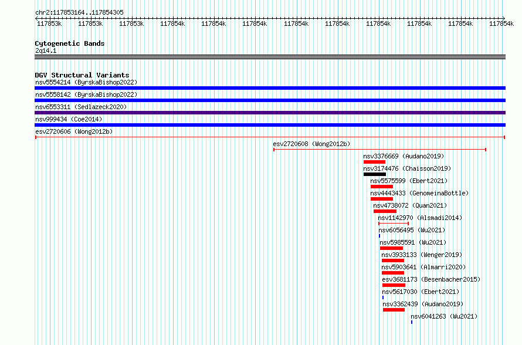This screenshot has height=345, width=522.
Task: Click the blue bar under nsv5554214
Action: (270, 88)
